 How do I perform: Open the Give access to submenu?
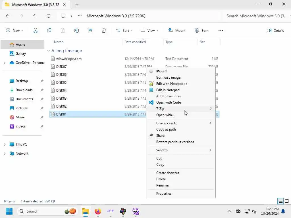click(180, 123)
